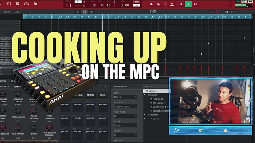Click bar 5.1 on the timeline ruler
Screen dimensions: 255x143
[139, 17]
